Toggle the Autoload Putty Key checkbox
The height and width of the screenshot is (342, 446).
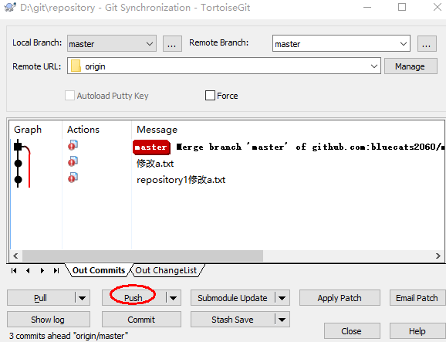69,95
